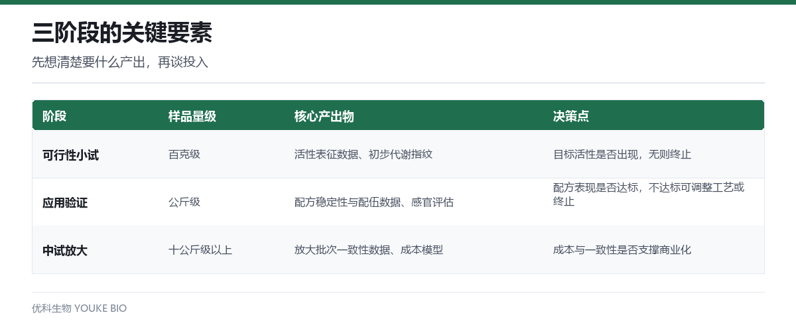The height and width of the screenshot is (333, 796).
Task: Select the 中试放大 row label
Action: click(65, 250)
